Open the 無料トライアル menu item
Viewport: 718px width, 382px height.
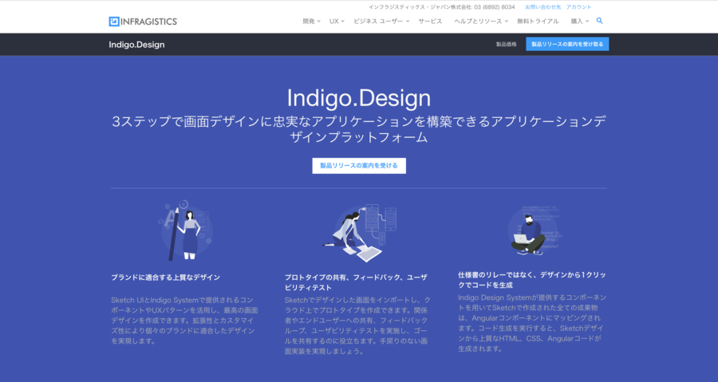538,22
